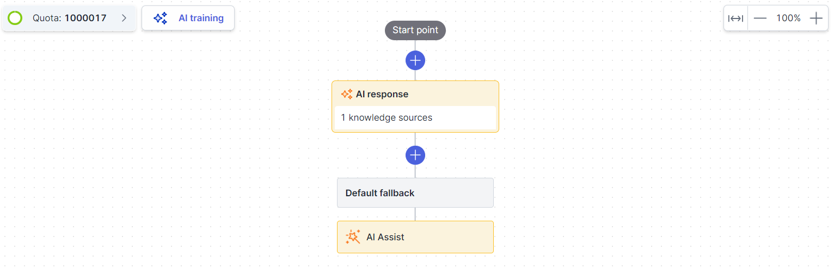Open the AI Assist block label
The height and width of the screenshot is (268, 834).
pyautogui.click(x=385, y=237)
